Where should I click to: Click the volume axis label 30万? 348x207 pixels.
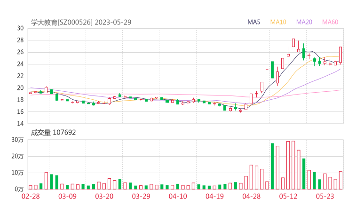(17, 140)
